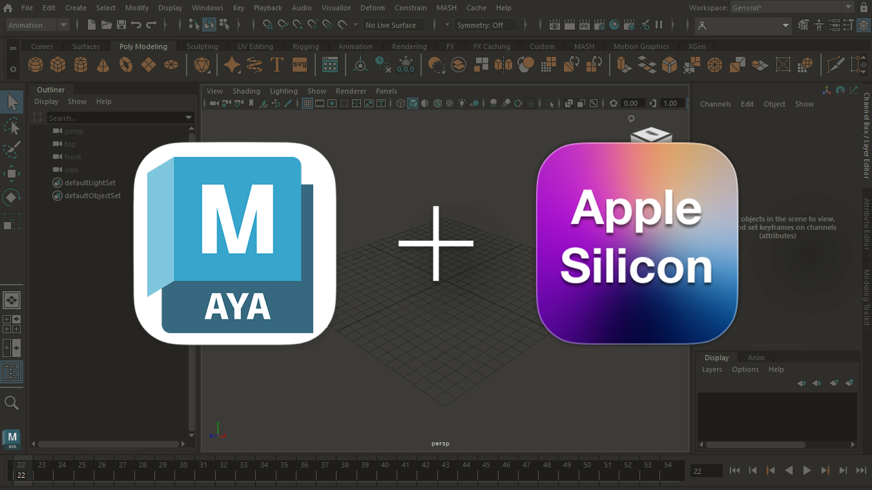Open the Workspace General dropdown
Viewport: 872px width, 490px height.
(x=793, y=7)
